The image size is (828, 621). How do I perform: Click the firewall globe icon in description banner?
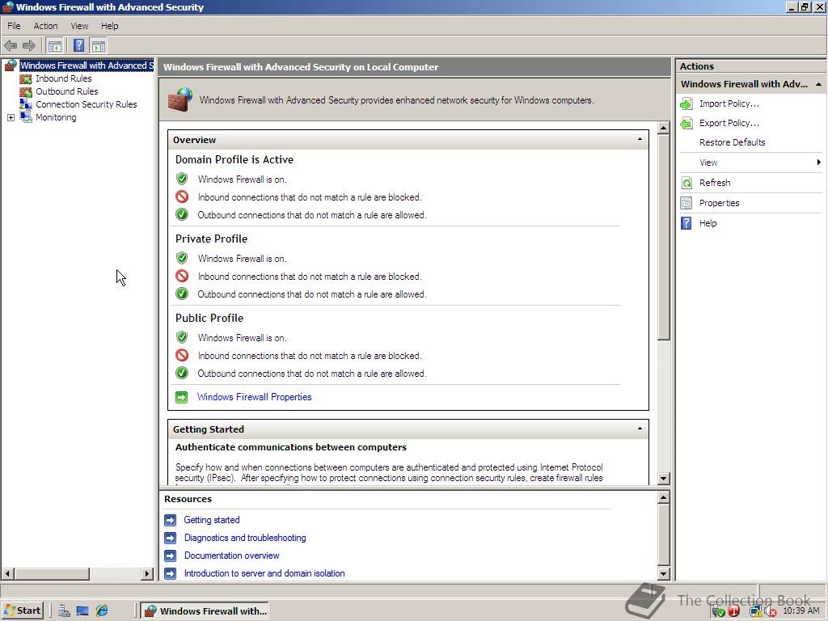coord(180,99)
